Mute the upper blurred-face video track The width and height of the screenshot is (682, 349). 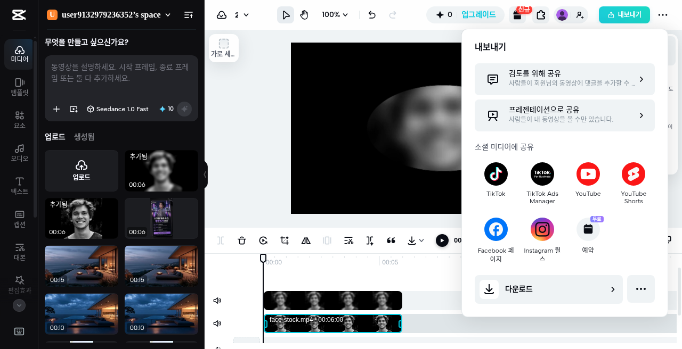217,301
